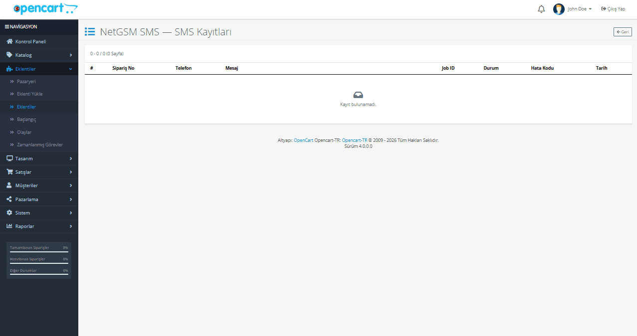Screen dimensions: 637x336
Task: Click the 0 - 0 / 0 pagination text
Action: (x=107, y=53)
